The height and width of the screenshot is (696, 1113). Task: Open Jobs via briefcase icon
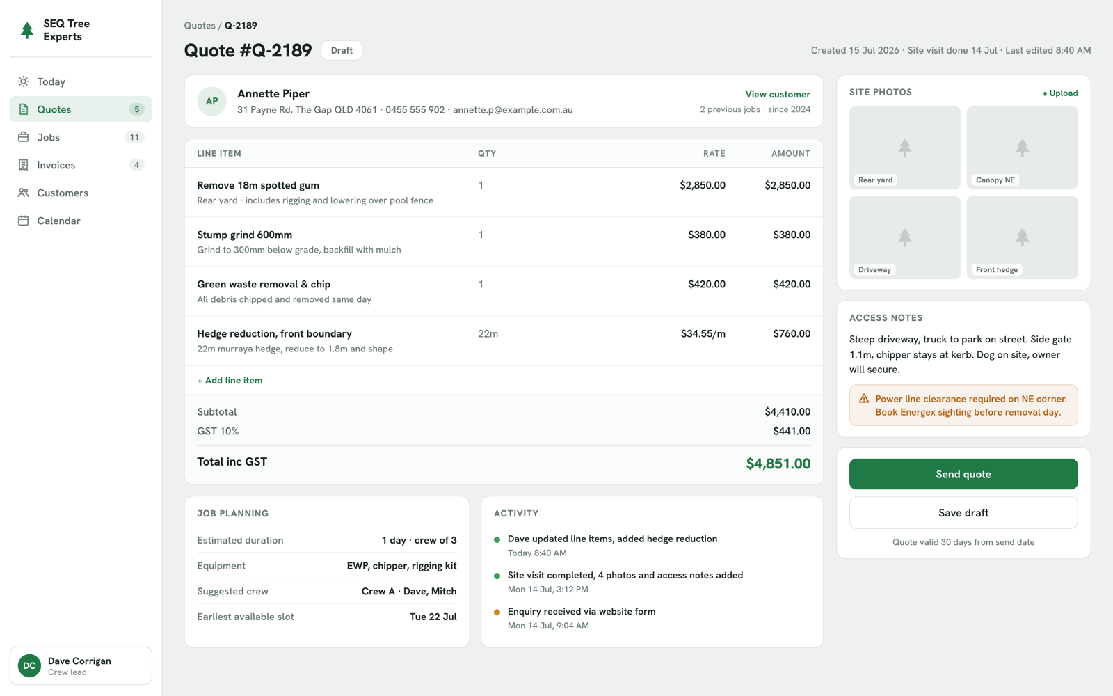[24, 137]
